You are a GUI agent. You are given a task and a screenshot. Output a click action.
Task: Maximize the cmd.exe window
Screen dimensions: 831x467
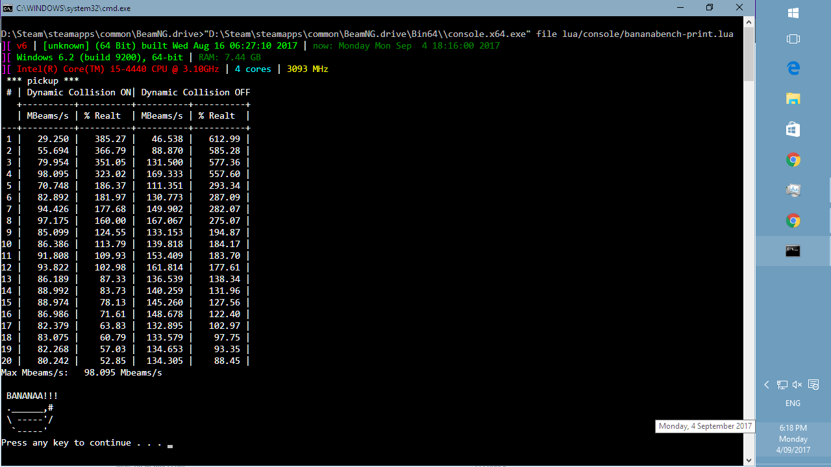(710, 8)
